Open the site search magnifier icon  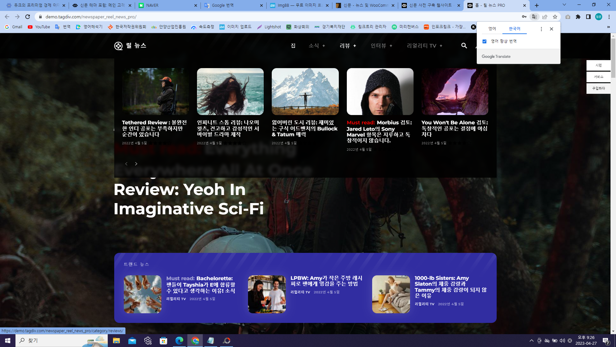click(x=464, y=46)
